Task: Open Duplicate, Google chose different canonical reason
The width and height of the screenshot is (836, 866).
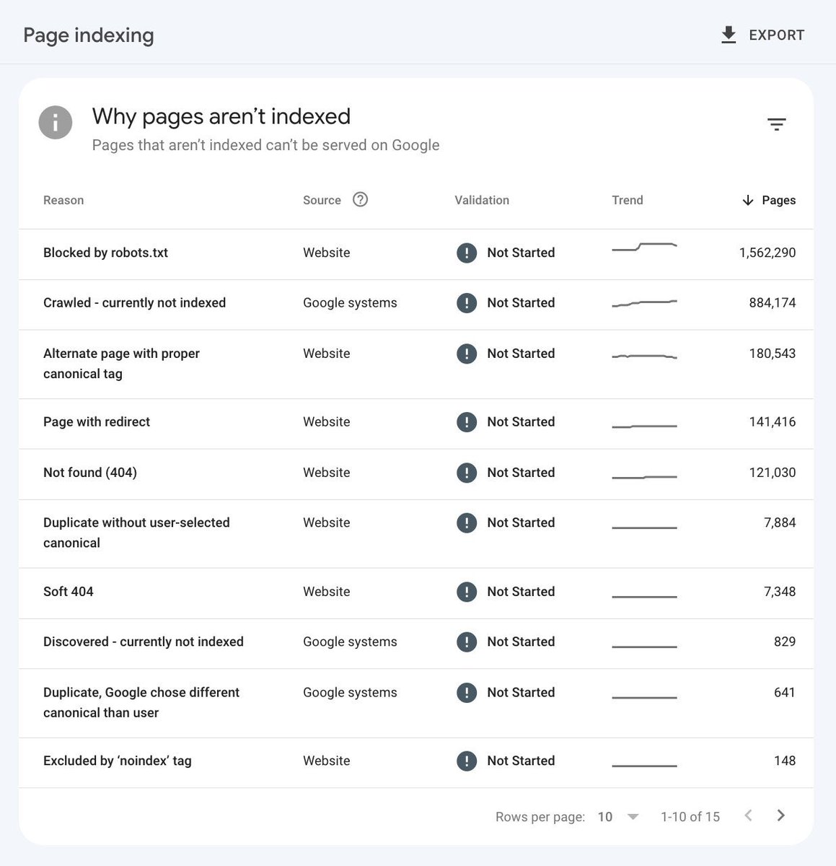Action: 141,702
